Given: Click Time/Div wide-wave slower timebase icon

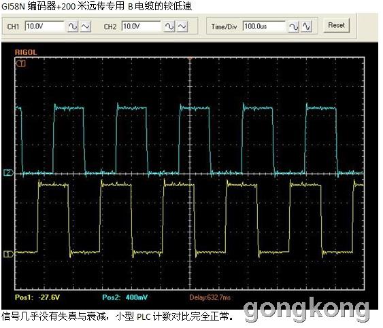Looking at the screenshot, I should click(294, 26).
